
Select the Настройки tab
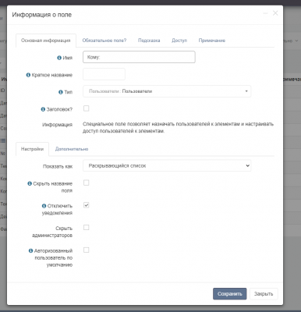pos(32,149)
